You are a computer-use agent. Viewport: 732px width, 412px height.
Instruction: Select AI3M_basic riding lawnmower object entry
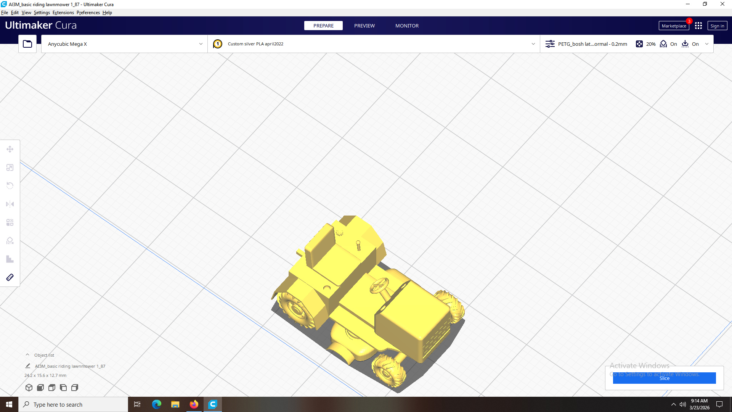pos(70,366)
